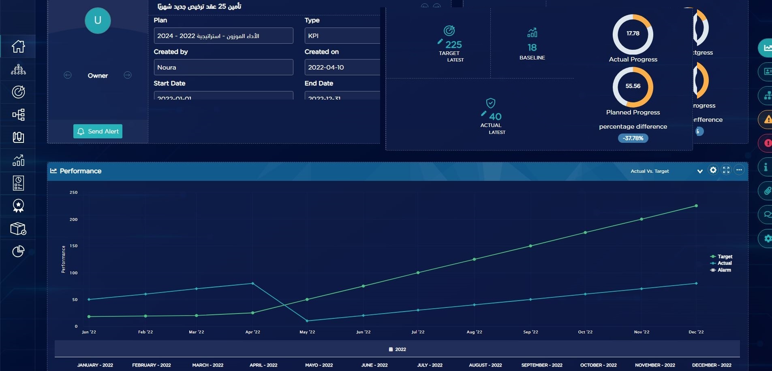
Task: Select OCTOBER - 2022 period
Action: [x=599, y=365]
